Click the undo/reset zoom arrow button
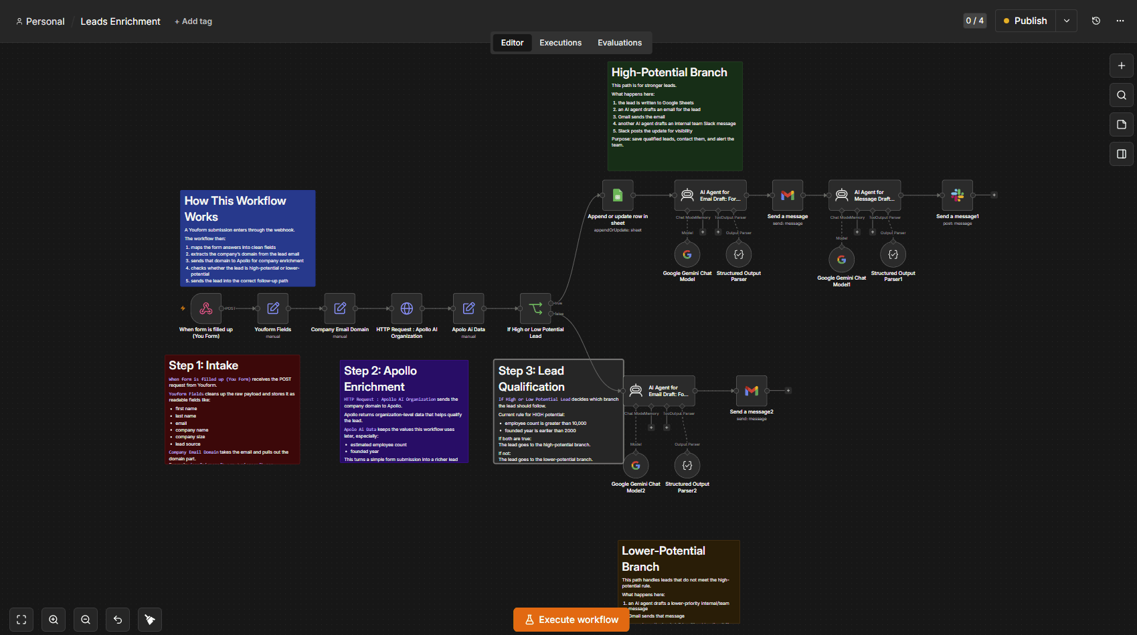This screenshot has height=635, width=1137. pos(118,620)
